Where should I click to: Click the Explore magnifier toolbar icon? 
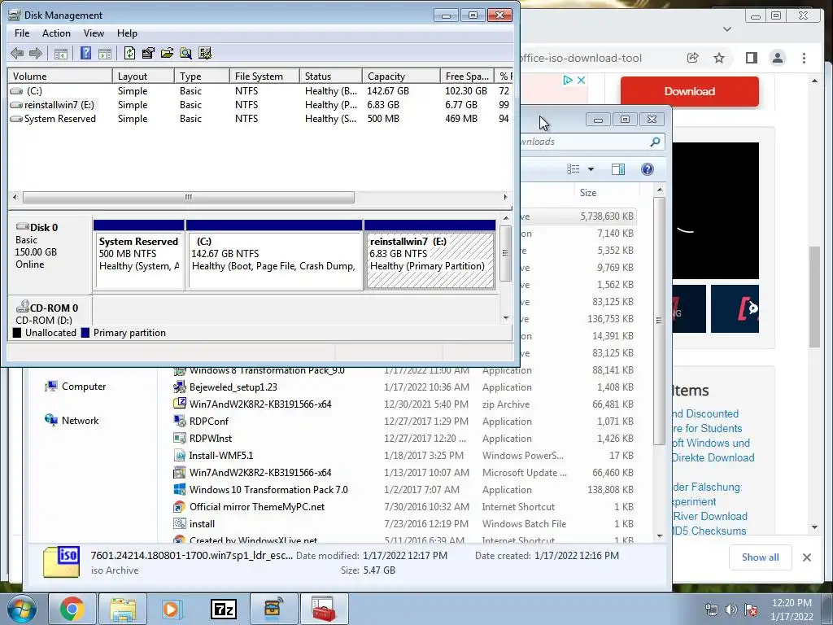[185, 53]
